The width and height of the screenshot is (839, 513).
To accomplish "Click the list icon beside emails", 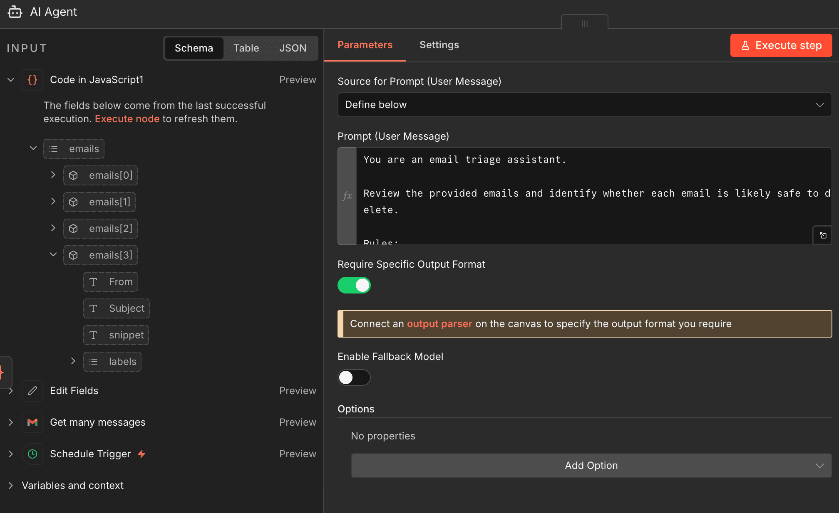I will click(x=54, y=148).
